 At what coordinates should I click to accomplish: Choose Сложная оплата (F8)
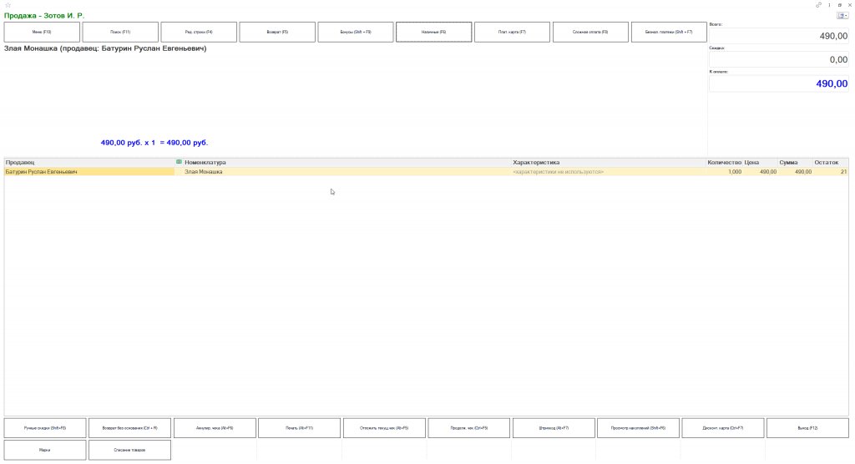590,33
